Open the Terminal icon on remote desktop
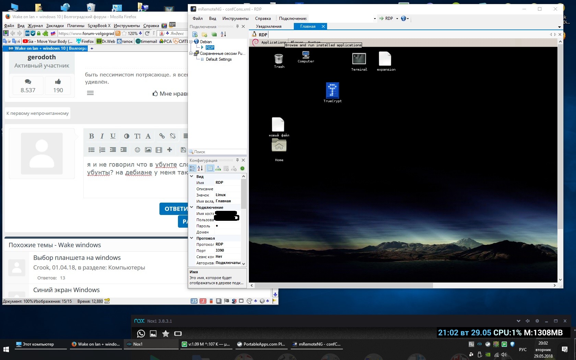This screenshot has height=360, width=576. pyautogui.click(x=359, y=59)
